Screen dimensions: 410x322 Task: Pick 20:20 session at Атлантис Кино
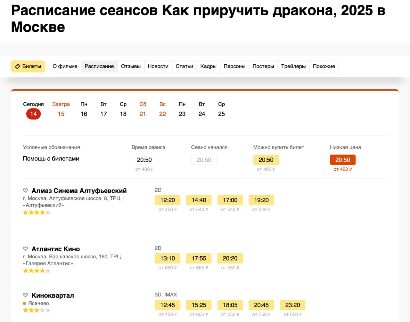[230, 258]
